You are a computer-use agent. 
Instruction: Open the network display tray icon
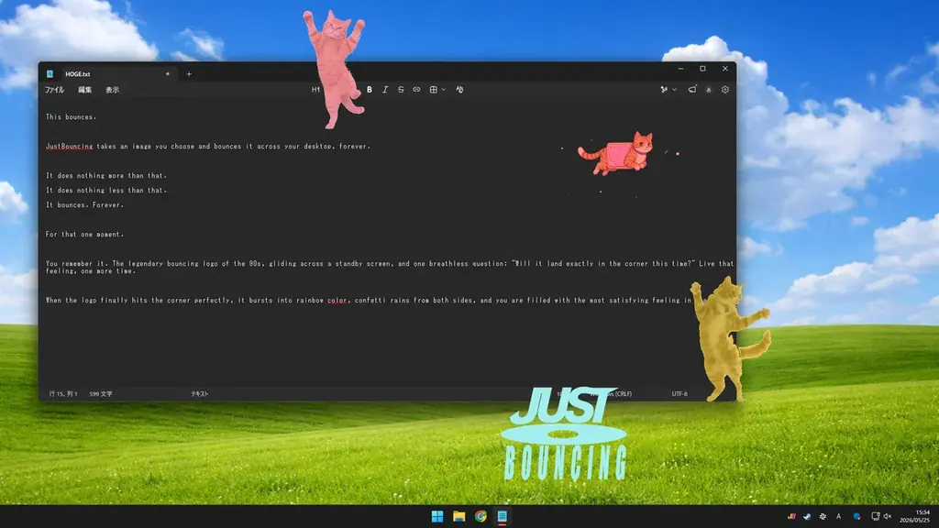pyautogui.click(x=875, y=516)
